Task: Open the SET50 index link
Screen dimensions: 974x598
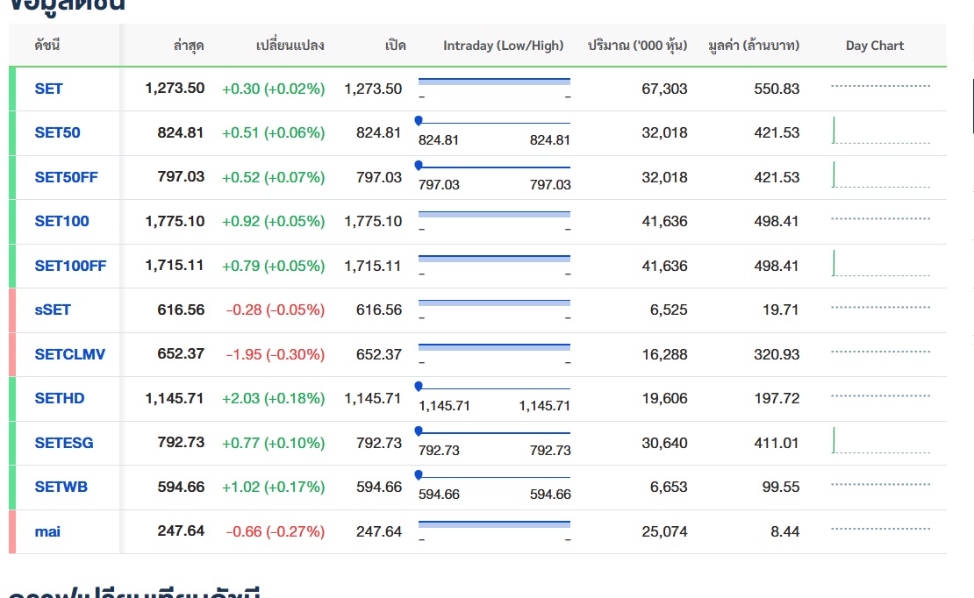Action: click(x=57, y=133)
